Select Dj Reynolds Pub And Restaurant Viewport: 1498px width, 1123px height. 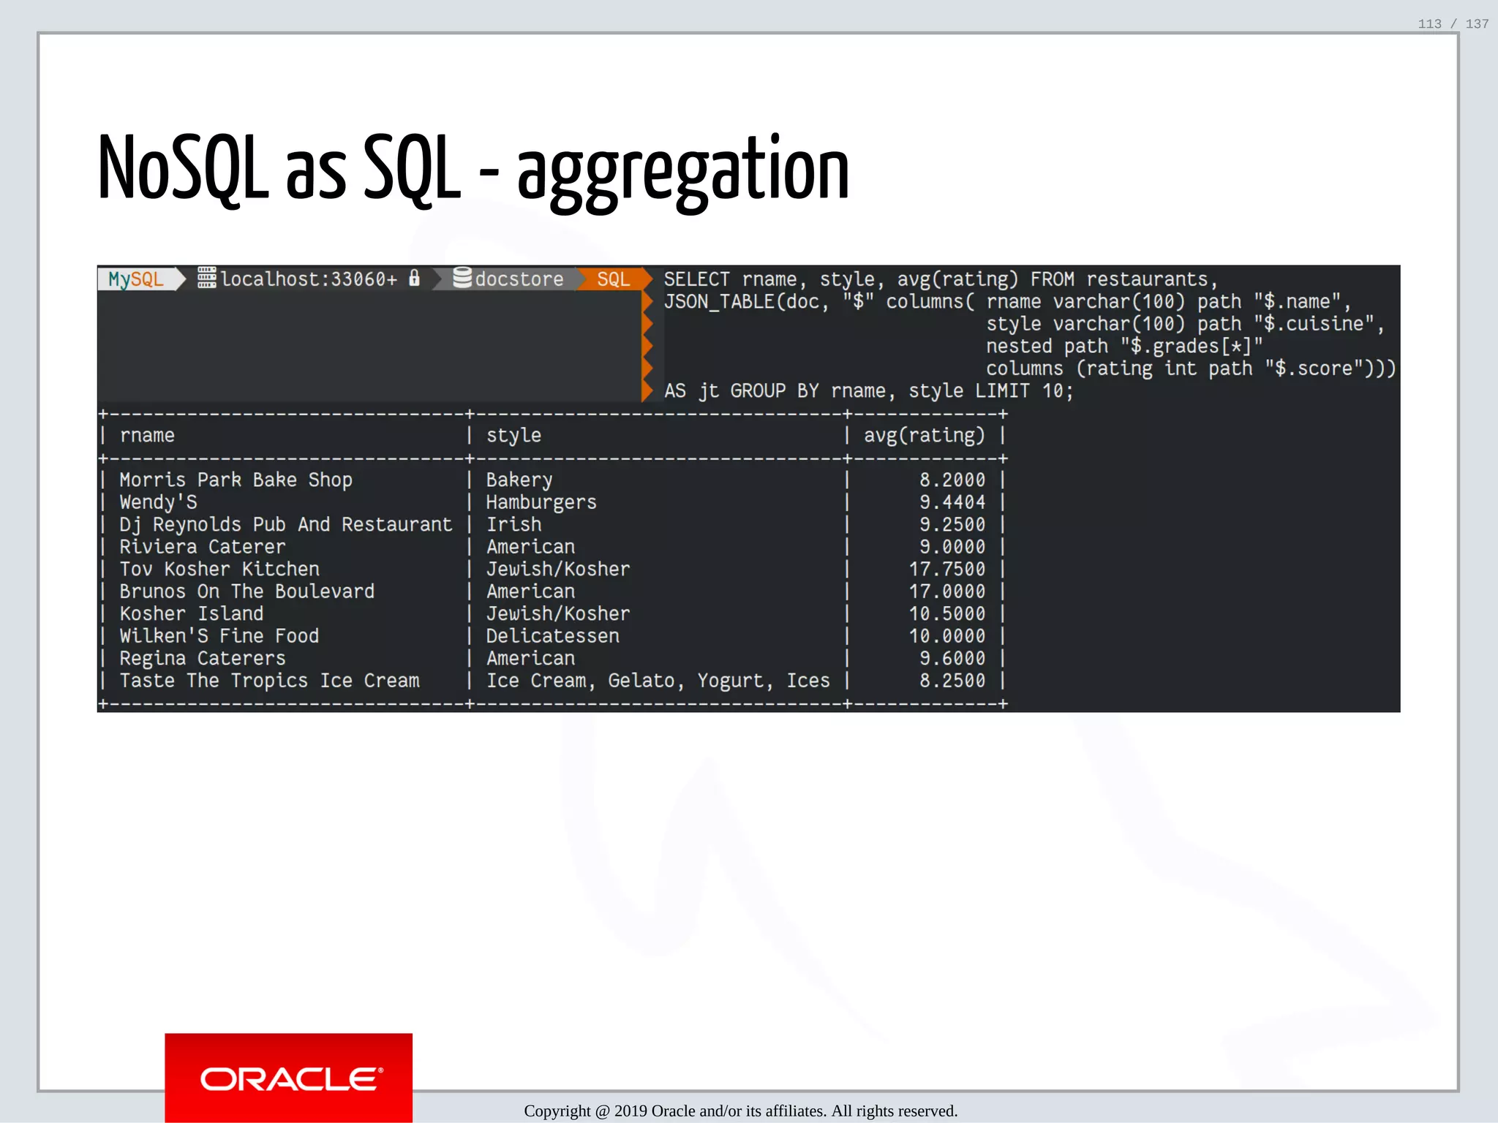(286, 525)
